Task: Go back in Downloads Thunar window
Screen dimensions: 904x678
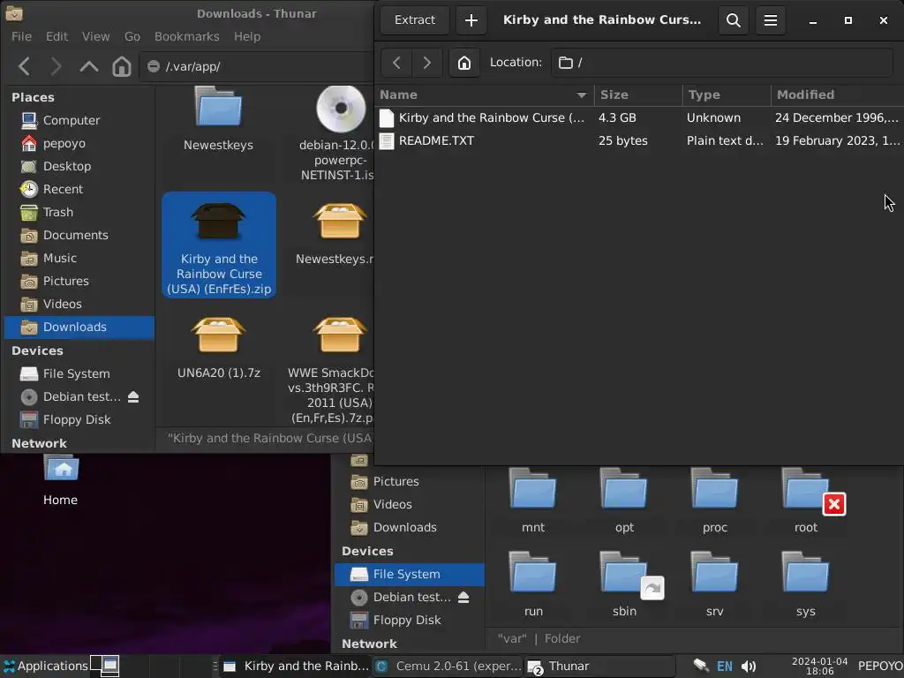Action: click(24, 66)
